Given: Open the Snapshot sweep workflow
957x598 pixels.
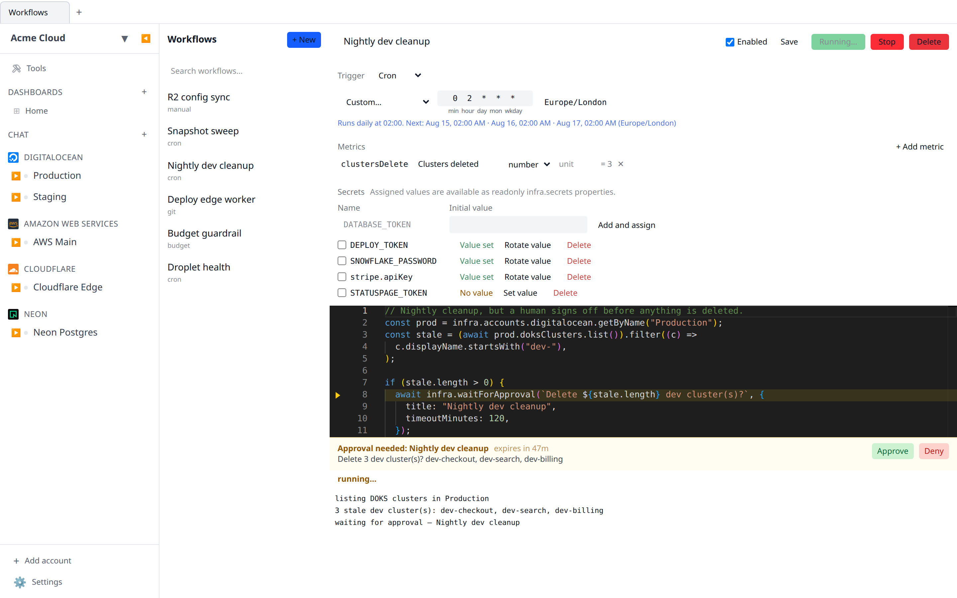Looking at the screenshot, I should 244,136.
